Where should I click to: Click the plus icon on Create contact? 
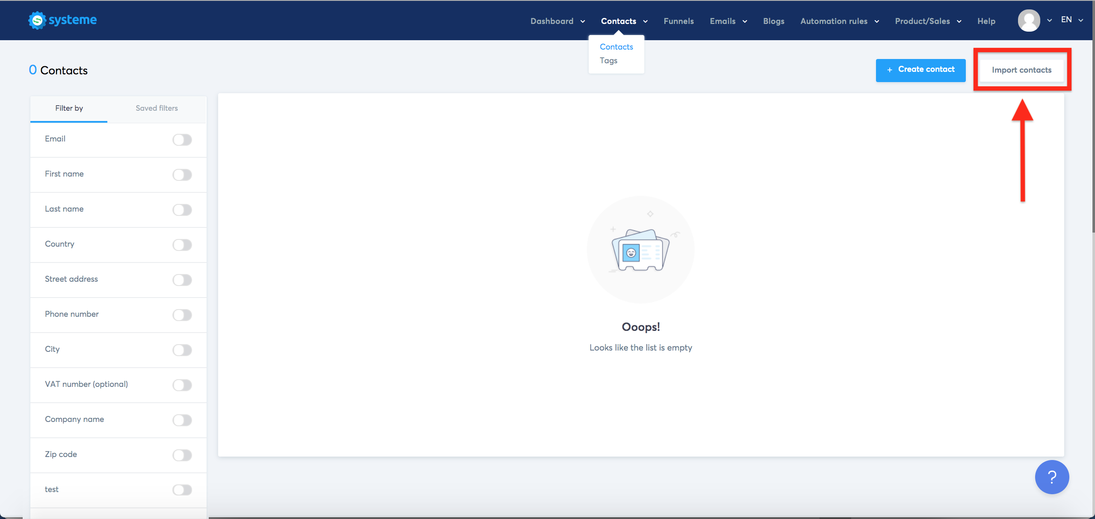coord(890,70)
